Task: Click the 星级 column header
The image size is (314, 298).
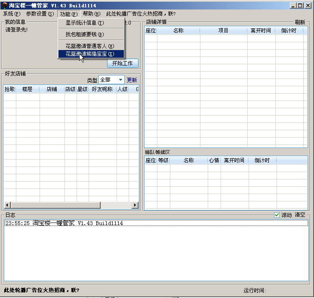Action: pyautogui.click(x=82, y=89)
